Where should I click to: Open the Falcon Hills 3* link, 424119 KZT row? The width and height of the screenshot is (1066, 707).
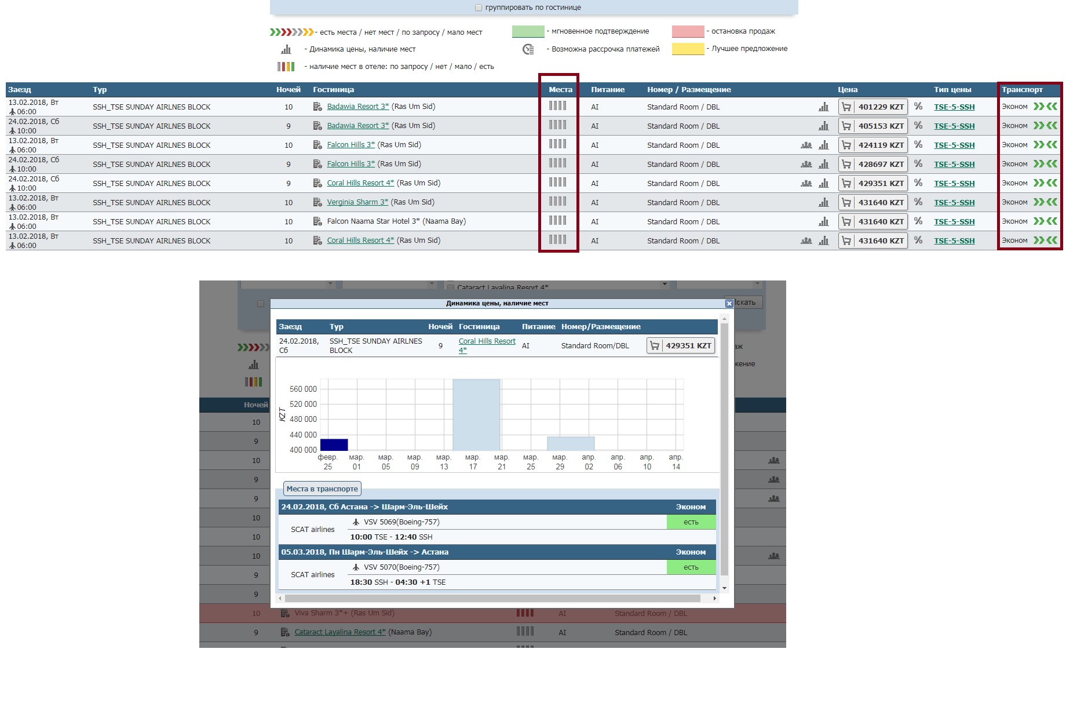[351, 145]
